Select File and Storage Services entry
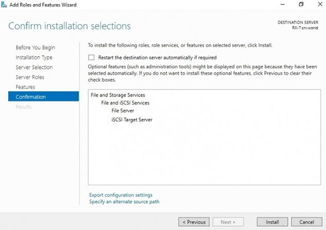Viewport: 326px width, 230px height. (x=118, y=95)
